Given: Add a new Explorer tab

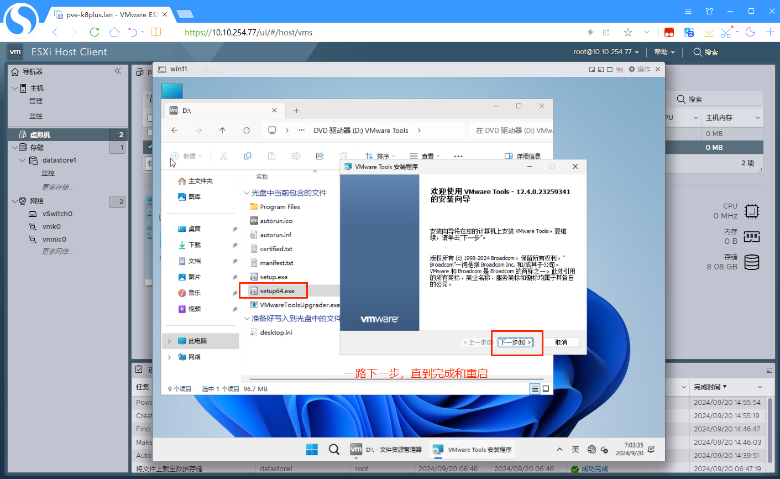Looking at the screenshot, I should tap(296, 111).
